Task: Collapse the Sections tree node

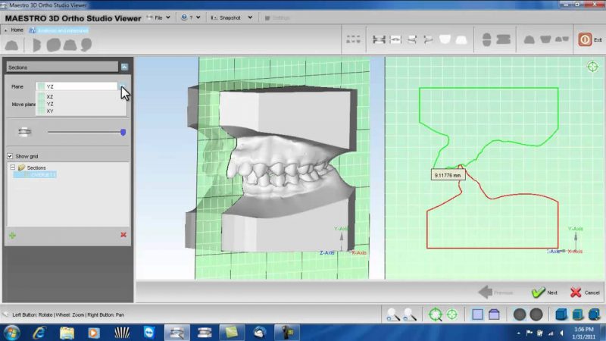Action: [13, 167]
